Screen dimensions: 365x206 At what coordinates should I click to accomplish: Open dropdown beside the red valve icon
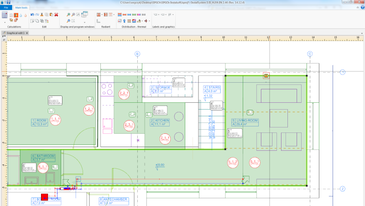150,21
